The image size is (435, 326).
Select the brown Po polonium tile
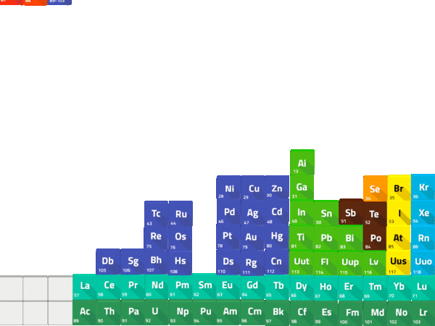tap(375, 238)
